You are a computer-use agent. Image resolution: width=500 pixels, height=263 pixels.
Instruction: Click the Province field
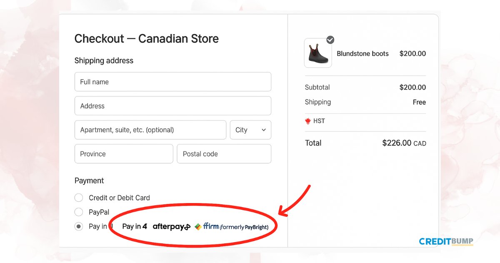tap(123, 154)
